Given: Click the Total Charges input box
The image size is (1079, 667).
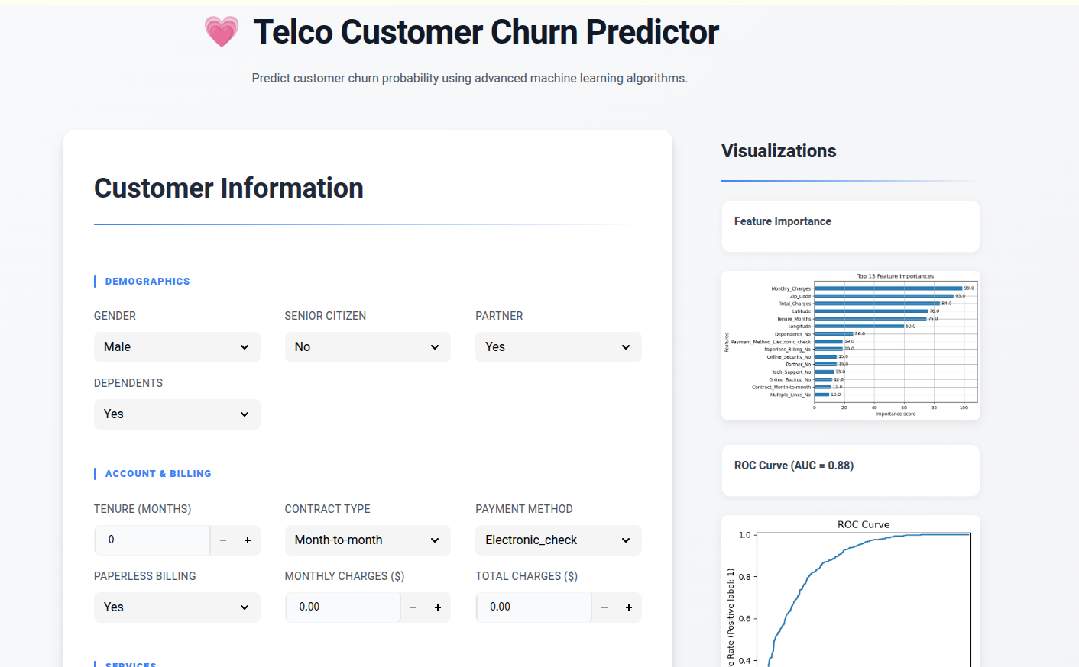Looking at the screenshot, I should (534, 607).
